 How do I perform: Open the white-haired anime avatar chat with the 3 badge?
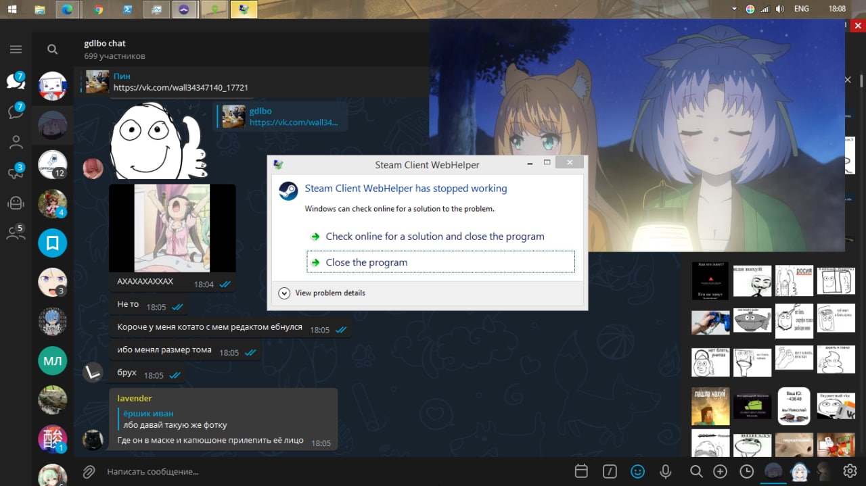pos(52,282)
